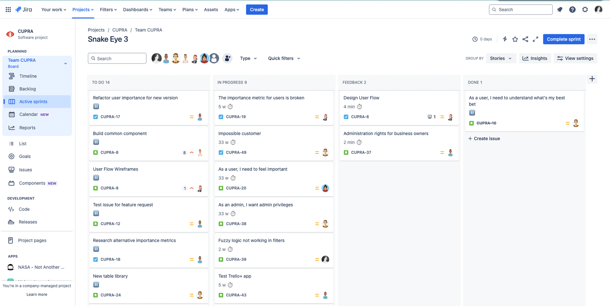
Task: Click the Create button
Action: pos(257,9)
